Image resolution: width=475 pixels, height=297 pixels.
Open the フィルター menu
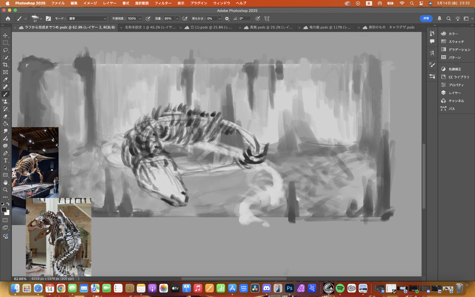[x=163, y=3]
